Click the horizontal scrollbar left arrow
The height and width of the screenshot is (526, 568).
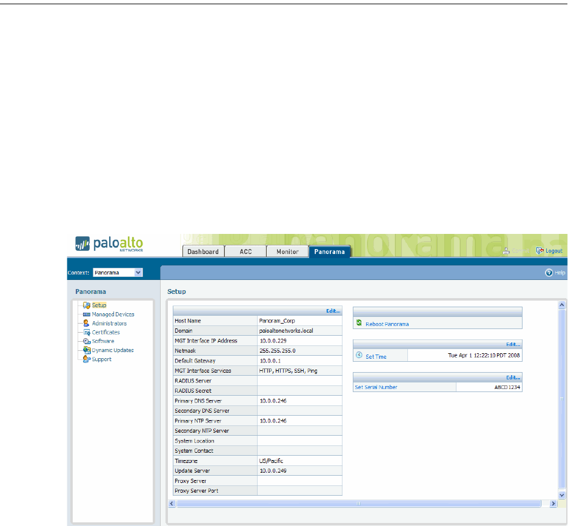(172, 504)
